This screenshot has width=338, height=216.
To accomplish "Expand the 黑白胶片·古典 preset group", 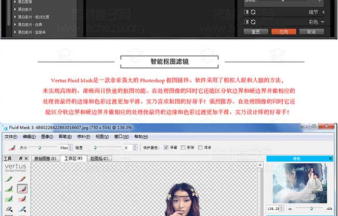I will 15,24.
